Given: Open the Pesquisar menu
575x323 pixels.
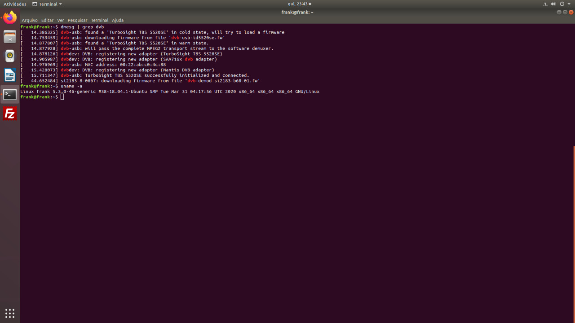Looking at the screenshot, I should (x=77, y=20).
